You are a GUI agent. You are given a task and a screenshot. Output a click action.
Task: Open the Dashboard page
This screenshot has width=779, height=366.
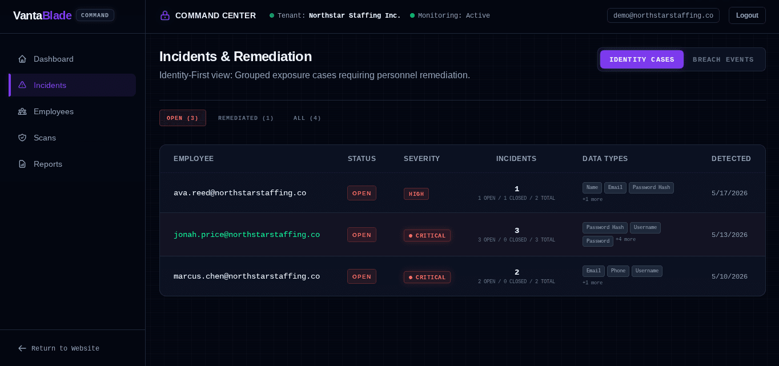[73, 59]
